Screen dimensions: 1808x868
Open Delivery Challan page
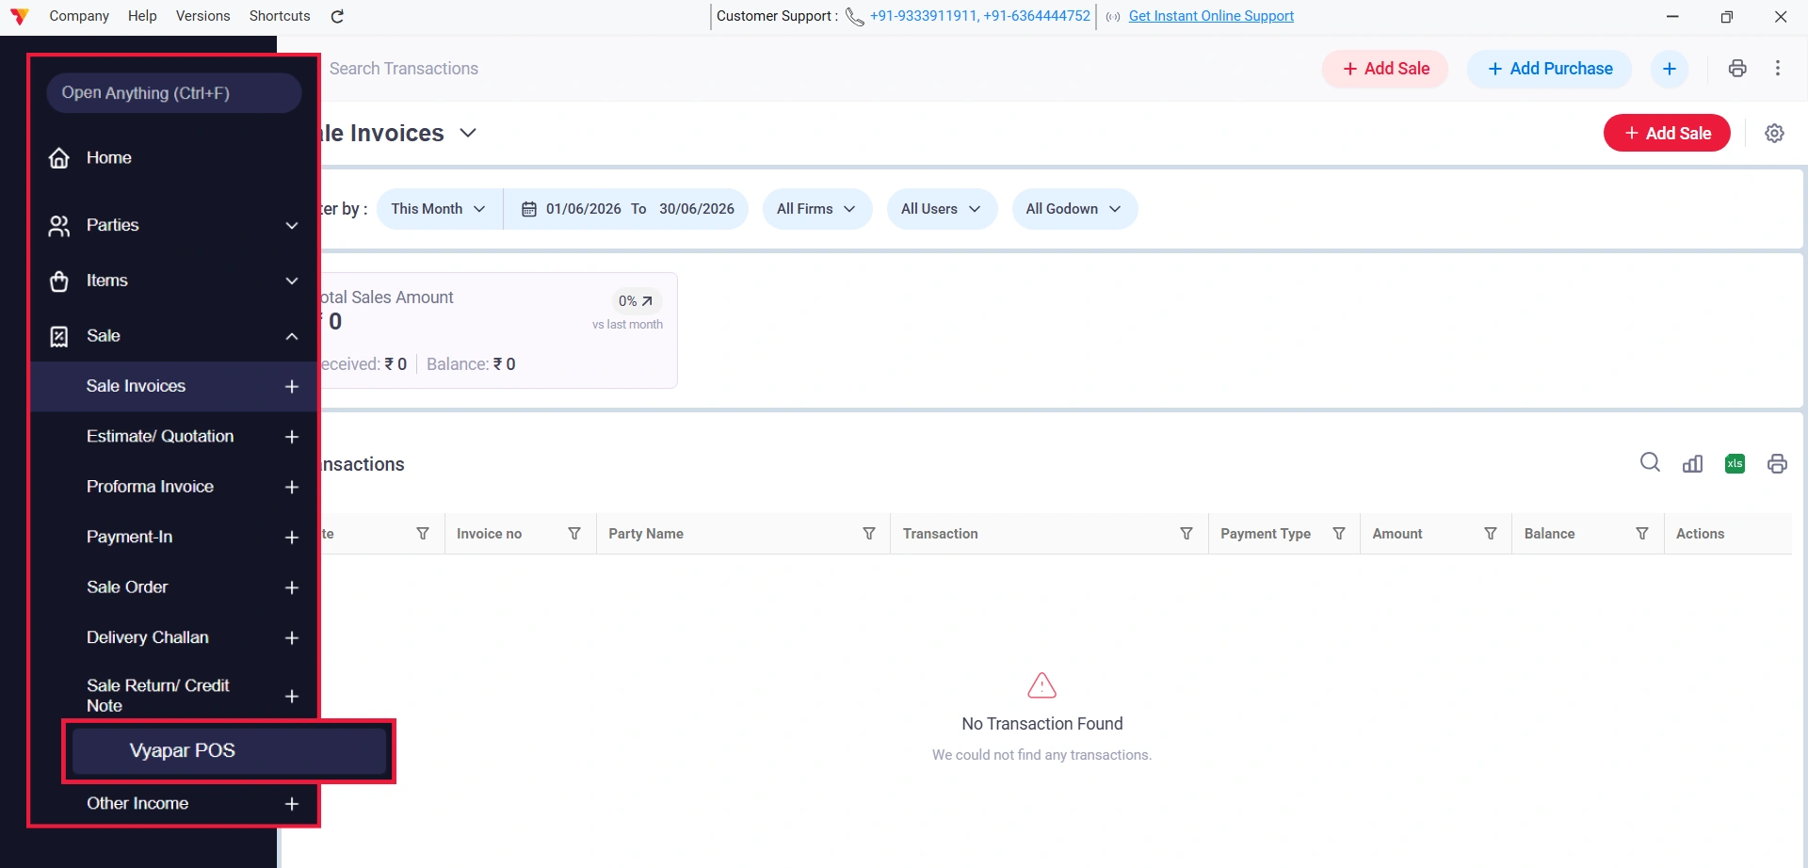[x=148, y=637]
